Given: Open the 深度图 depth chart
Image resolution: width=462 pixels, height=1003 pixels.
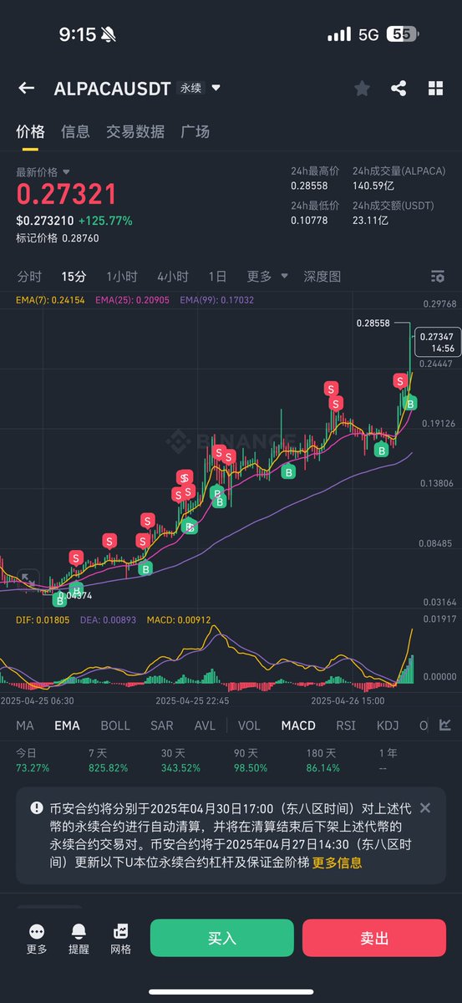Looking at the screenshot, I should pos(322,277).
